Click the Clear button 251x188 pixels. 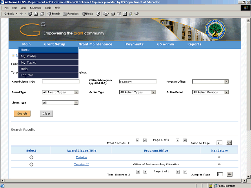pyautogui.click(x=46, y=114)
